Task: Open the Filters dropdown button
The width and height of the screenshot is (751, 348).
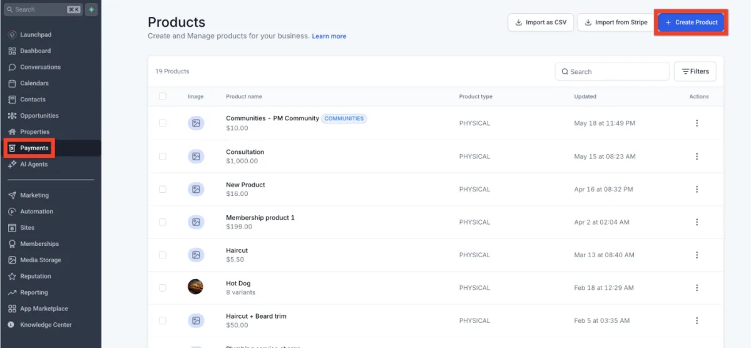Action: 695,71
